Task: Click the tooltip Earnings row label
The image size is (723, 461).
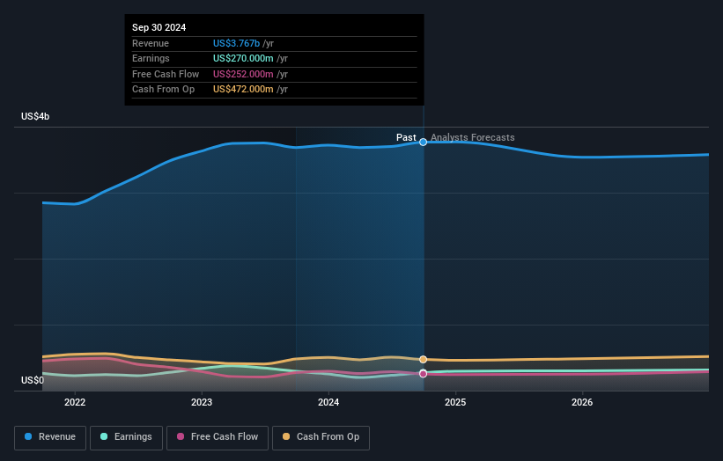Action: 151,58
